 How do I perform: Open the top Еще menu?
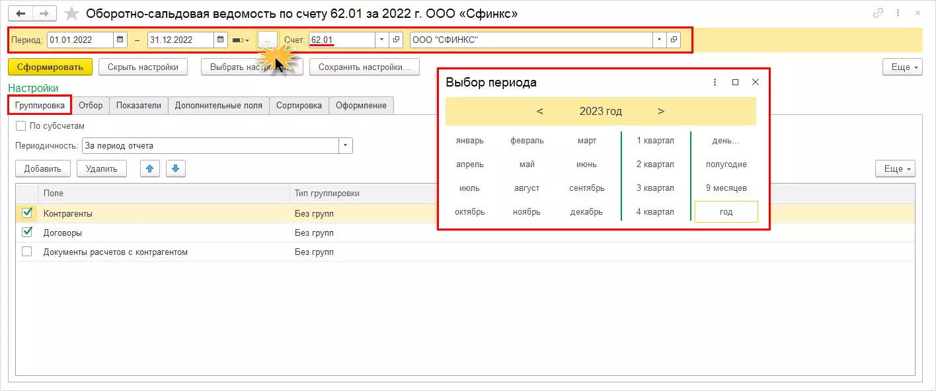pyautogui.click(x=902, y=67)
